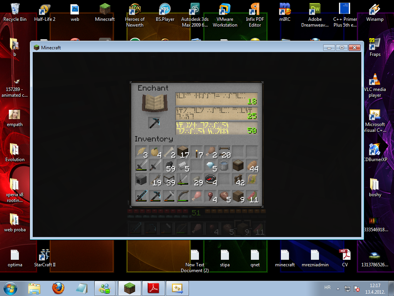Switch to Minecraft taskbar button
Screen dimensions: 394x296
(129, 288)
